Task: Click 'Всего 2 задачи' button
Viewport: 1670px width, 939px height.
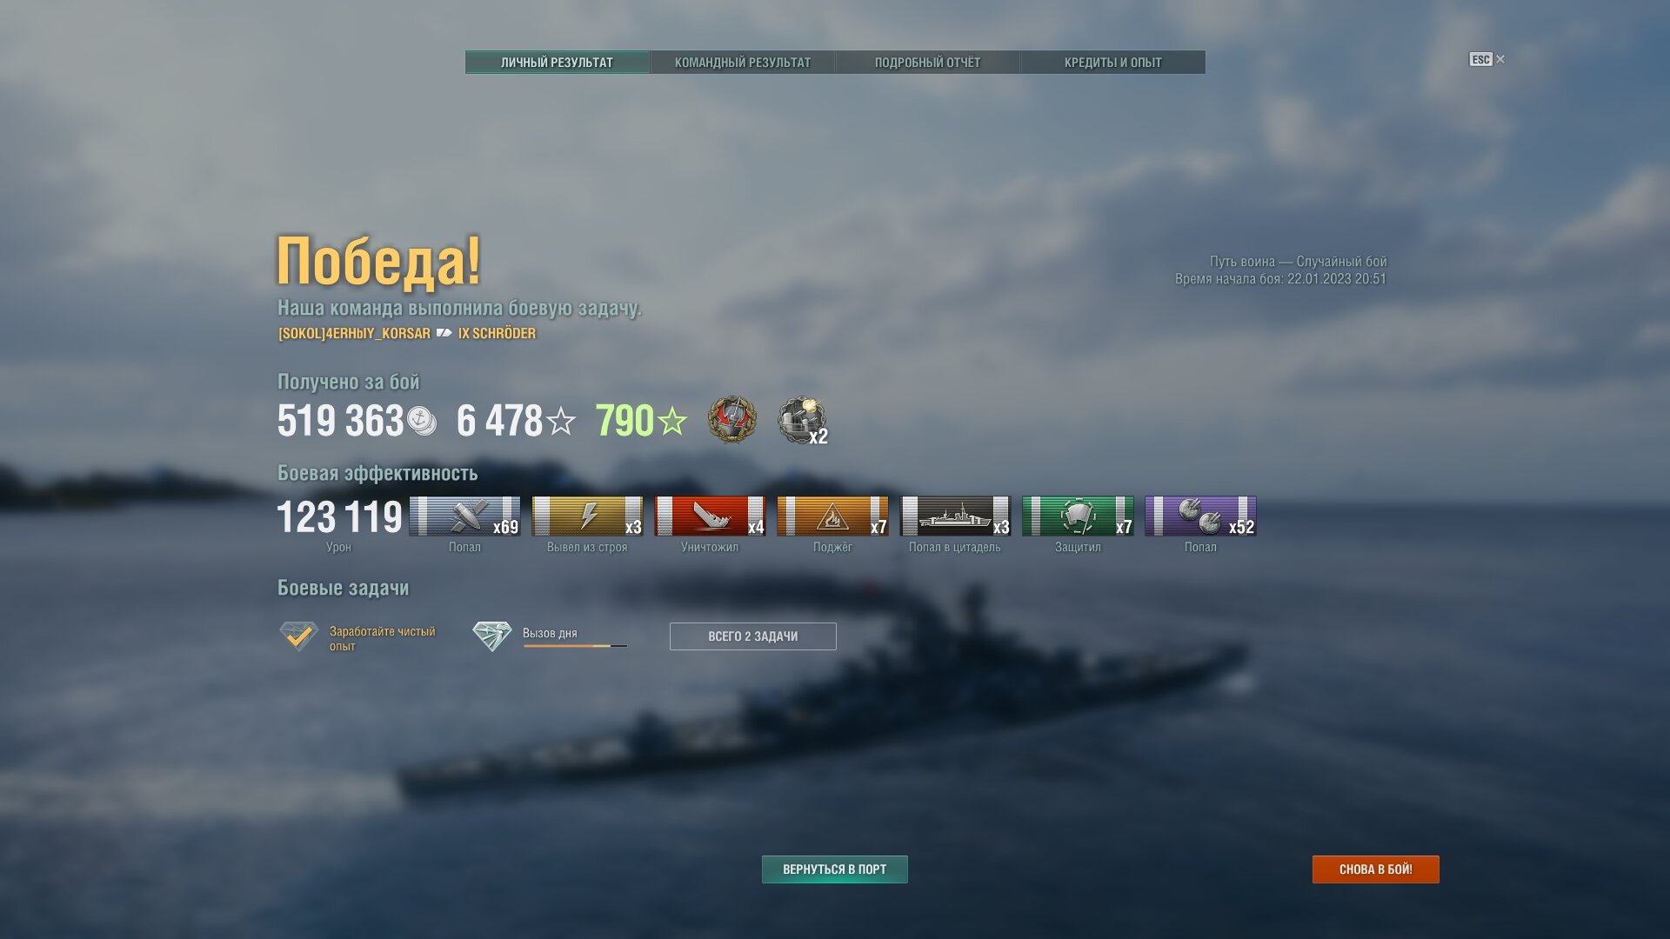Action: 753,636
